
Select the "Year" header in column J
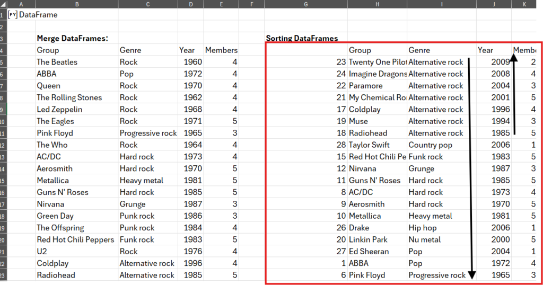pyautogui.click(x=494, y=50)
